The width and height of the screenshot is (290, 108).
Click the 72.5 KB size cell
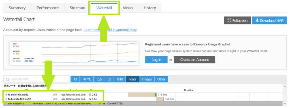click(x=93, y=99)
